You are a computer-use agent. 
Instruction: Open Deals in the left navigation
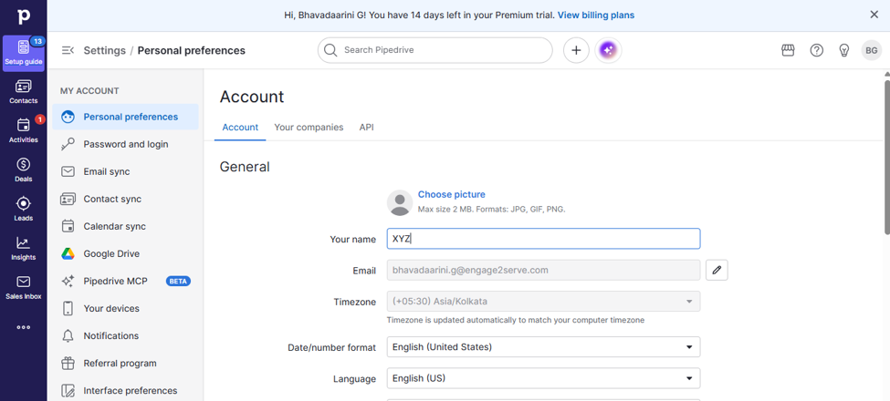pos(23,170)
